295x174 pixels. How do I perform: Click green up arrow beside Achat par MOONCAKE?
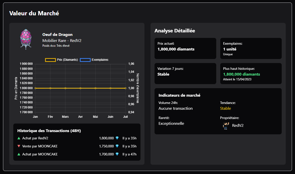pos(19,154)
